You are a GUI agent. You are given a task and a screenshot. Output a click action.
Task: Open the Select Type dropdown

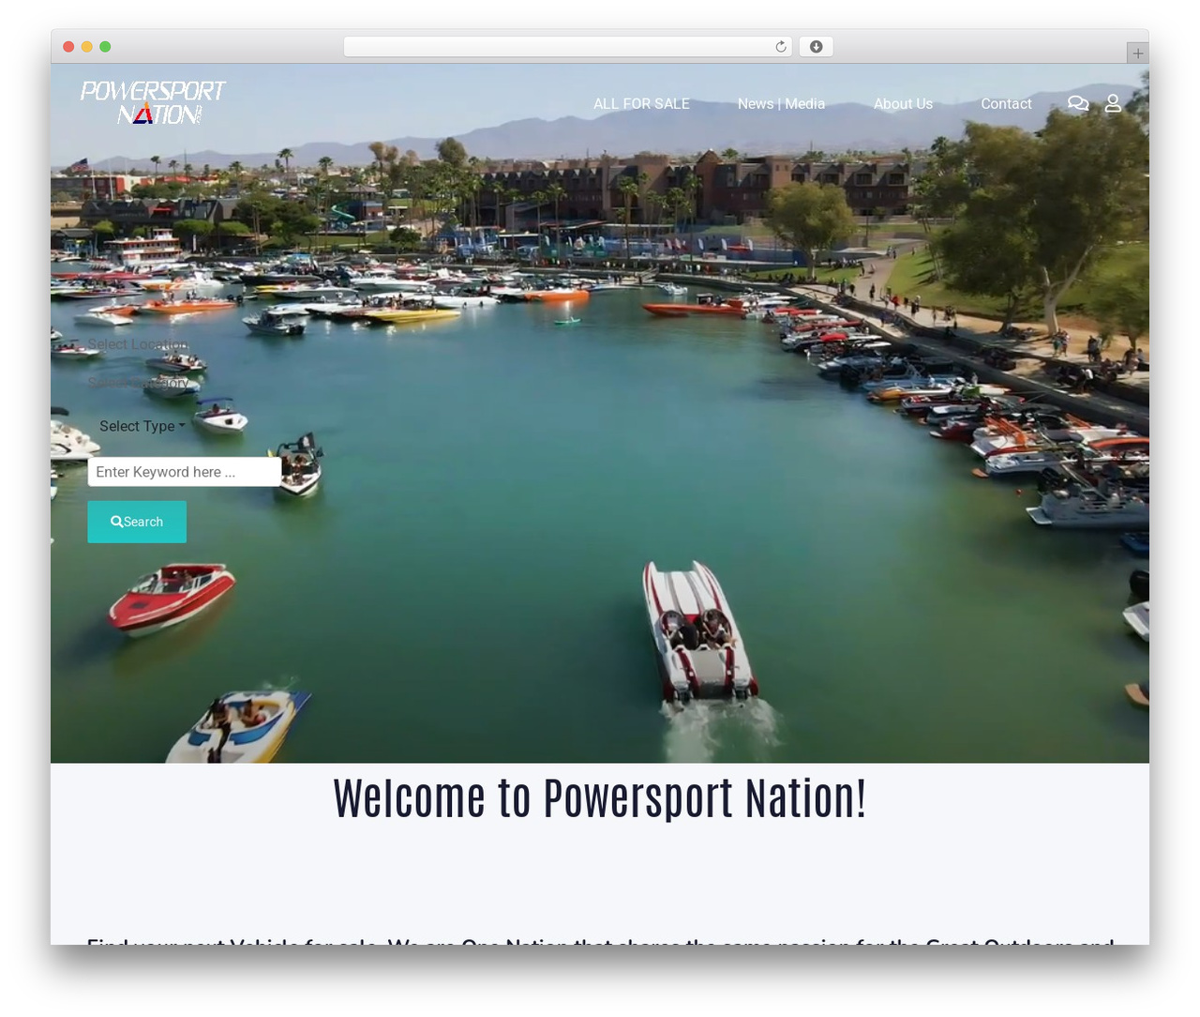point(142,426)
